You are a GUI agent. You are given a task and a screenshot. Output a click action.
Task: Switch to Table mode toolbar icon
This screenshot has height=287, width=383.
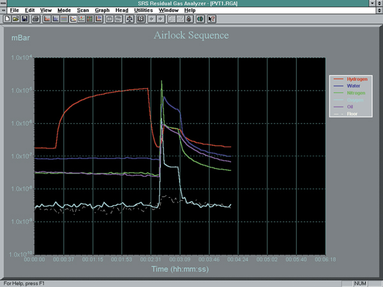click(x=64, y=18)
